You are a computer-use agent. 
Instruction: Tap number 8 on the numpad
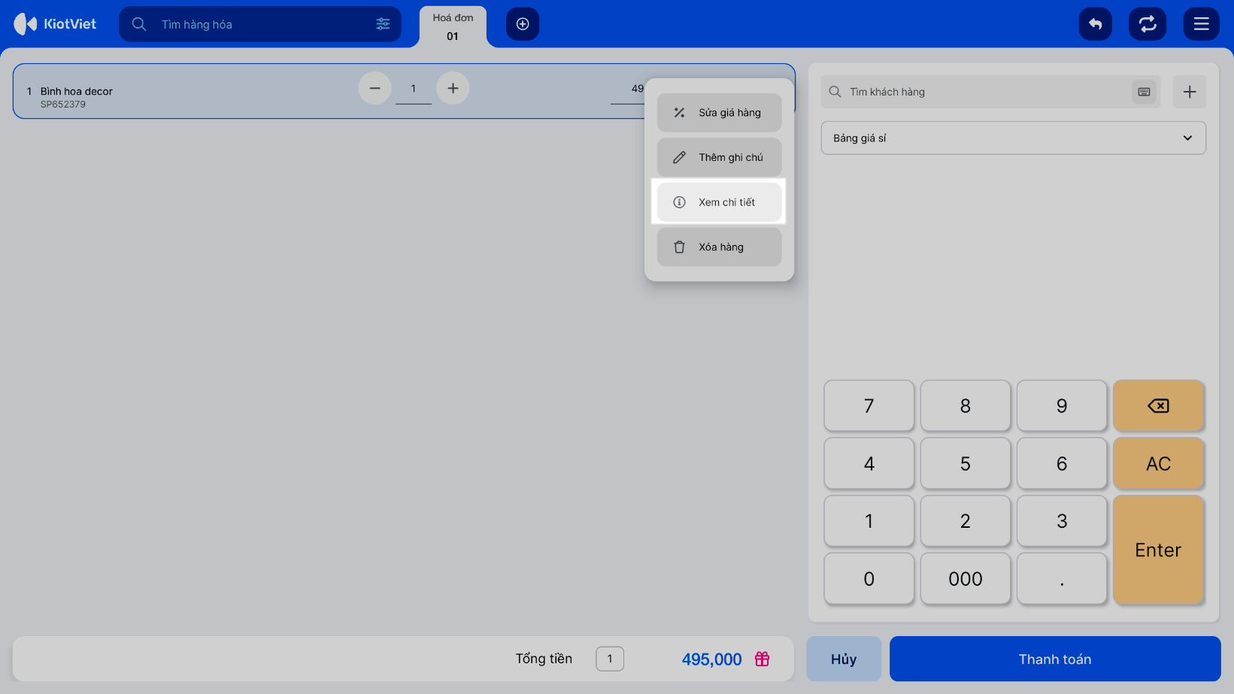[x=966, y=406]
